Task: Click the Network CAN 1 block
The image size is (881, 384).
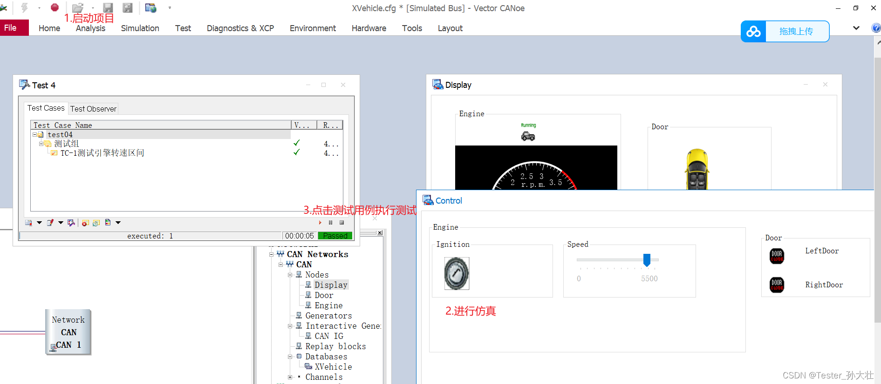Action: click(x=68, y=332)
